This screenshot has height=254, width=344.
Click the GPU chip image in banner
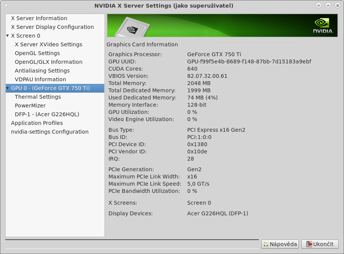132,27
